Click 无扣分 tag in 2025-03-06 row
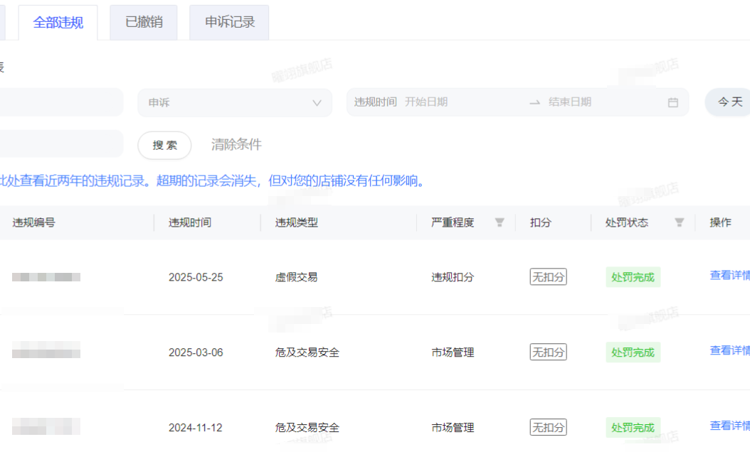750x464 pixels. click(548, 352)
